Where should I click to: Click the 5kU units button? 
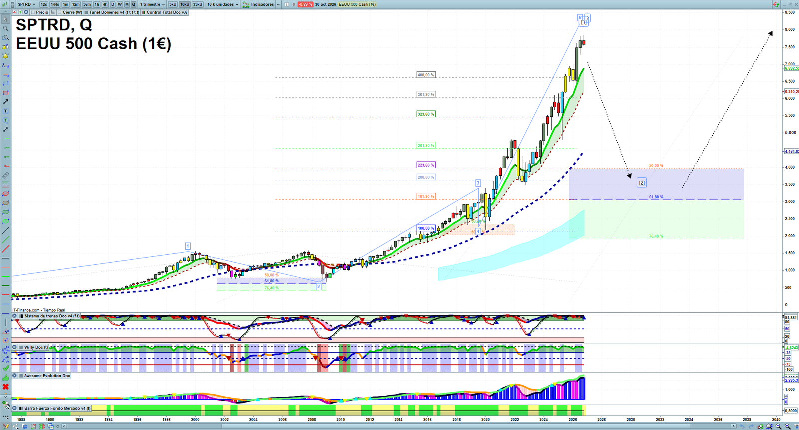point(173,4)
